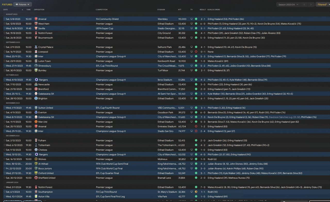Sort by the Stadium column header
330x202 pixels.
(x=161, y=10)
